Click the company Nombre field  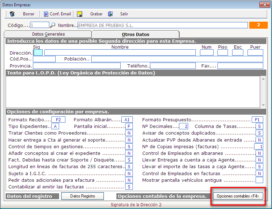coord(163,25)
